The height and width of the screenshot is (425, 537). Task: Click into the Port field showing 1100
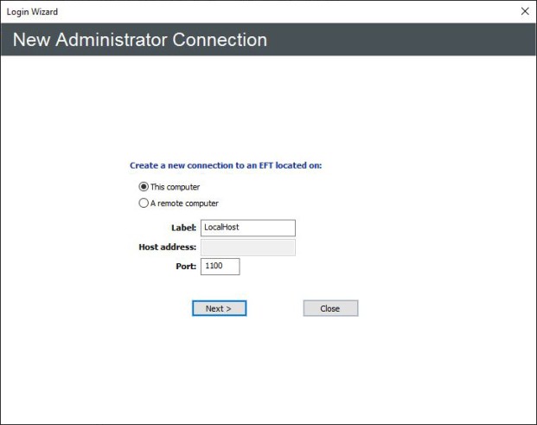tap(220, 267)
